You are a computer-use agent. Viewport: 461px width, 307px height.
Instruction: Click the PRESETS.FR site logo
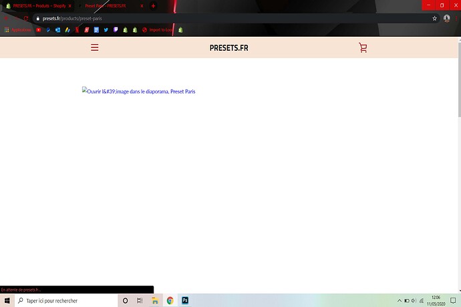tap(228, 48)
